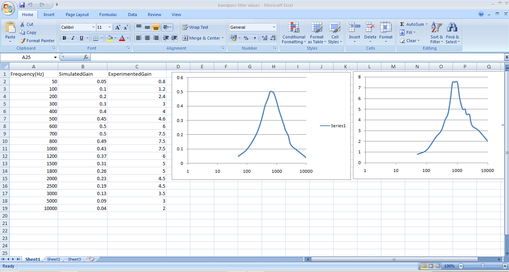Image resolution: width=509 pixels, height=272 pixels.
Task: Click Decrease Decimal button
Action: [273, 38]
